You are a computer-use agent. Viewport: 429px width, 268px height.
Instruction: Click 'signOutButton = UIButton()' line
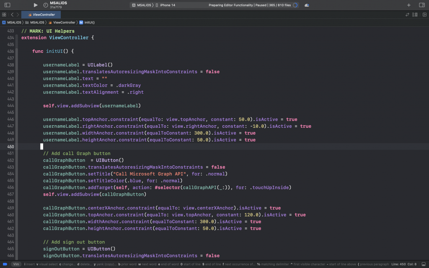coord(79,249)
